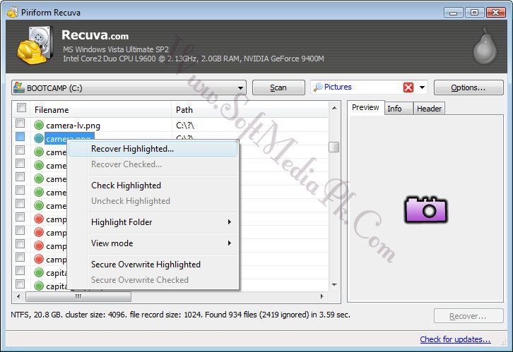Click the horizontal scrollbar thumb
The image size is (513, 352).
point(78,296)
